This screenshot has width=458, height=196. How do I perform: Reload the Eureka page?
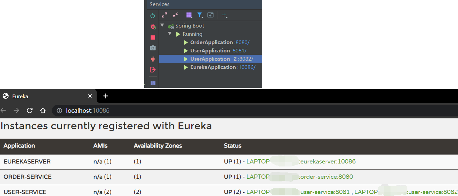point(29,110)
